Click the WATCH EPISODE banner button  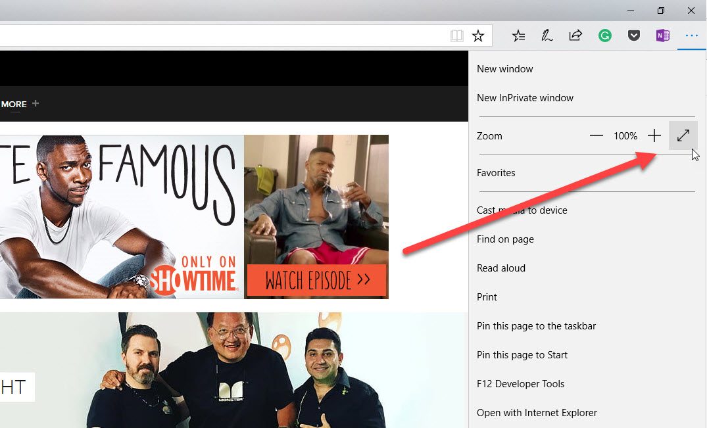click(x=317, y=280)
